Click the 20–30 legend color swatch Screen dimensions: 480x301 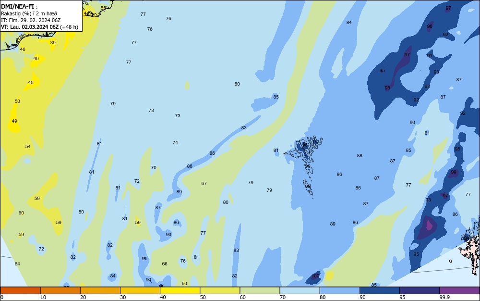point(100,290)
